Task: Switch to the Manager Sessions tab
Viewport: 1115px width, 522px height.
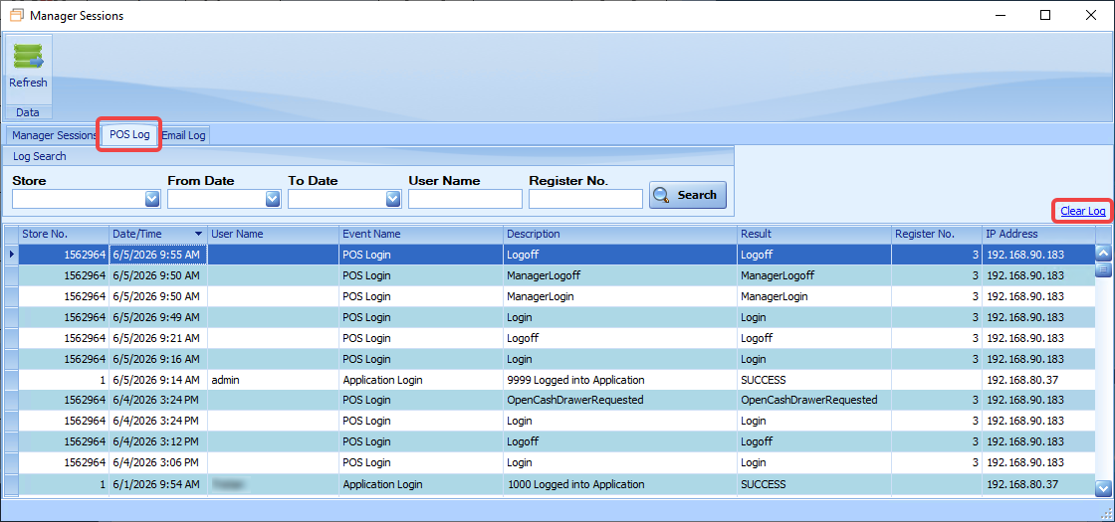Action: (54, 135)
